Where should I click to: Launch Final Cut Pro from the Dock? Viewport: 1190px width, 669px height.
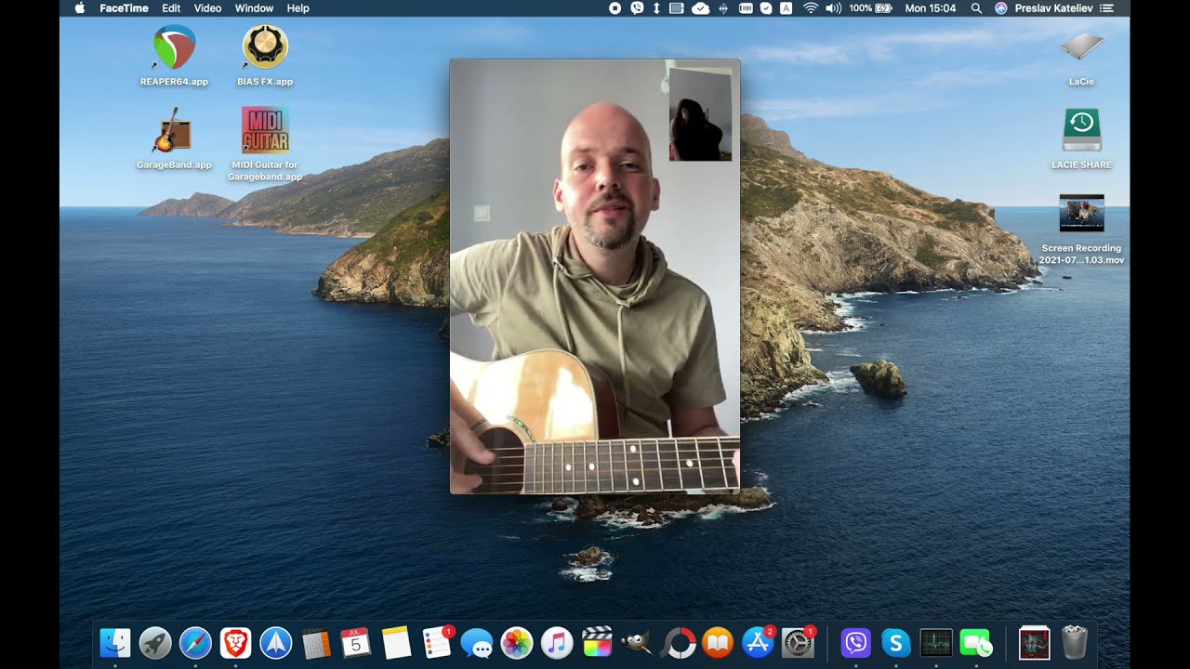[597, 642]
